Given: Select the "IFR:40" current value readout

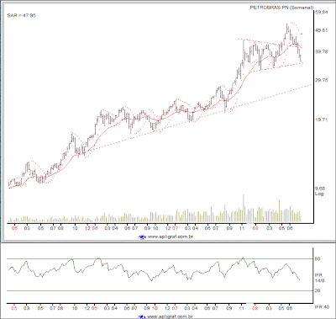Looking at the screenshot, I should (x=322, y=307).
